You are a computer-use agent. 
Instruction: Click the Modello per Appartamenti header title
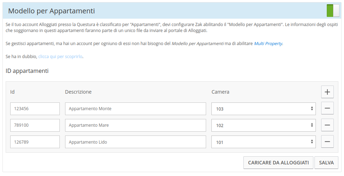point(51,11)
